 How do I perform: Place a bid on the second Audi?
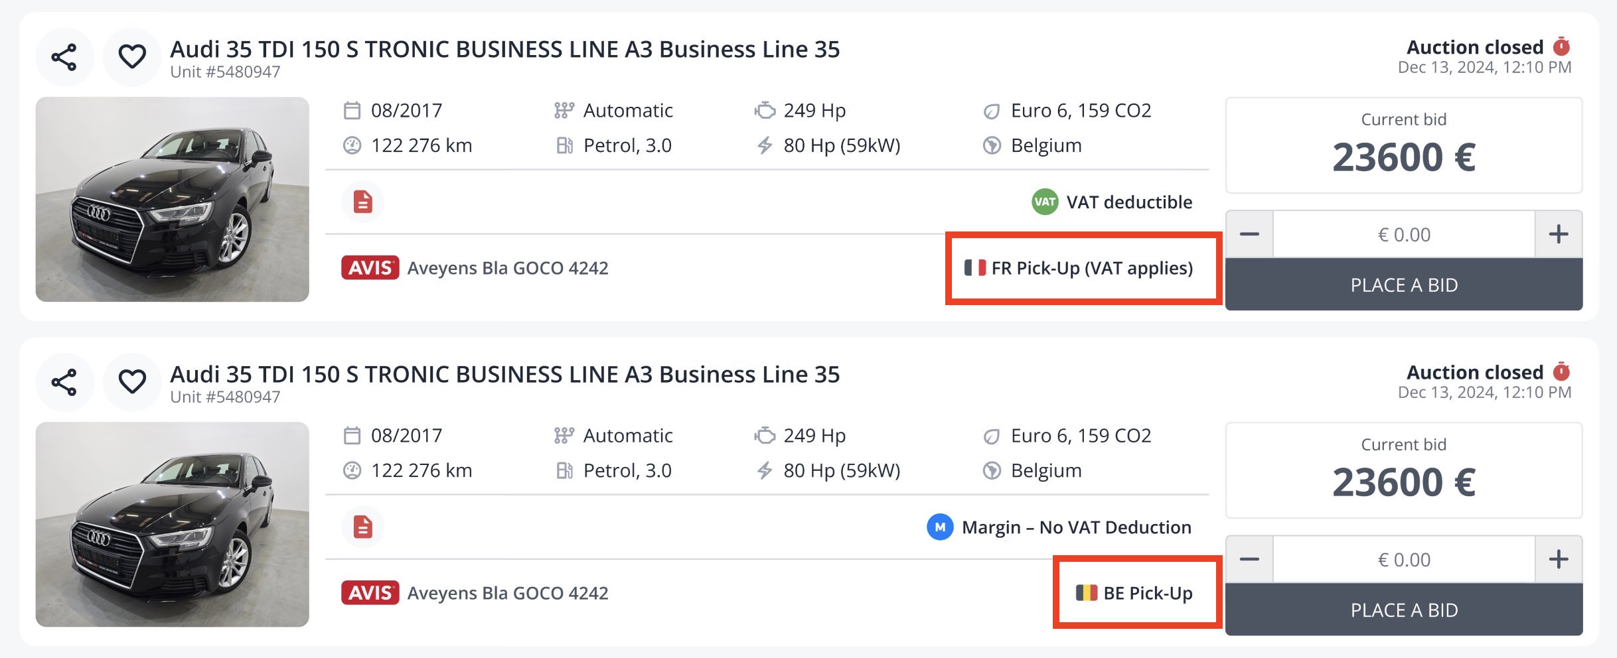pos(1404,610)
